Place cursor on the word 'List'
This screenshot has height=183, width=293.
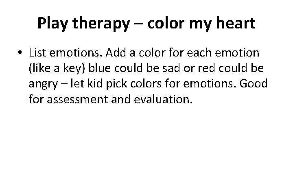(x=37, y=52)
